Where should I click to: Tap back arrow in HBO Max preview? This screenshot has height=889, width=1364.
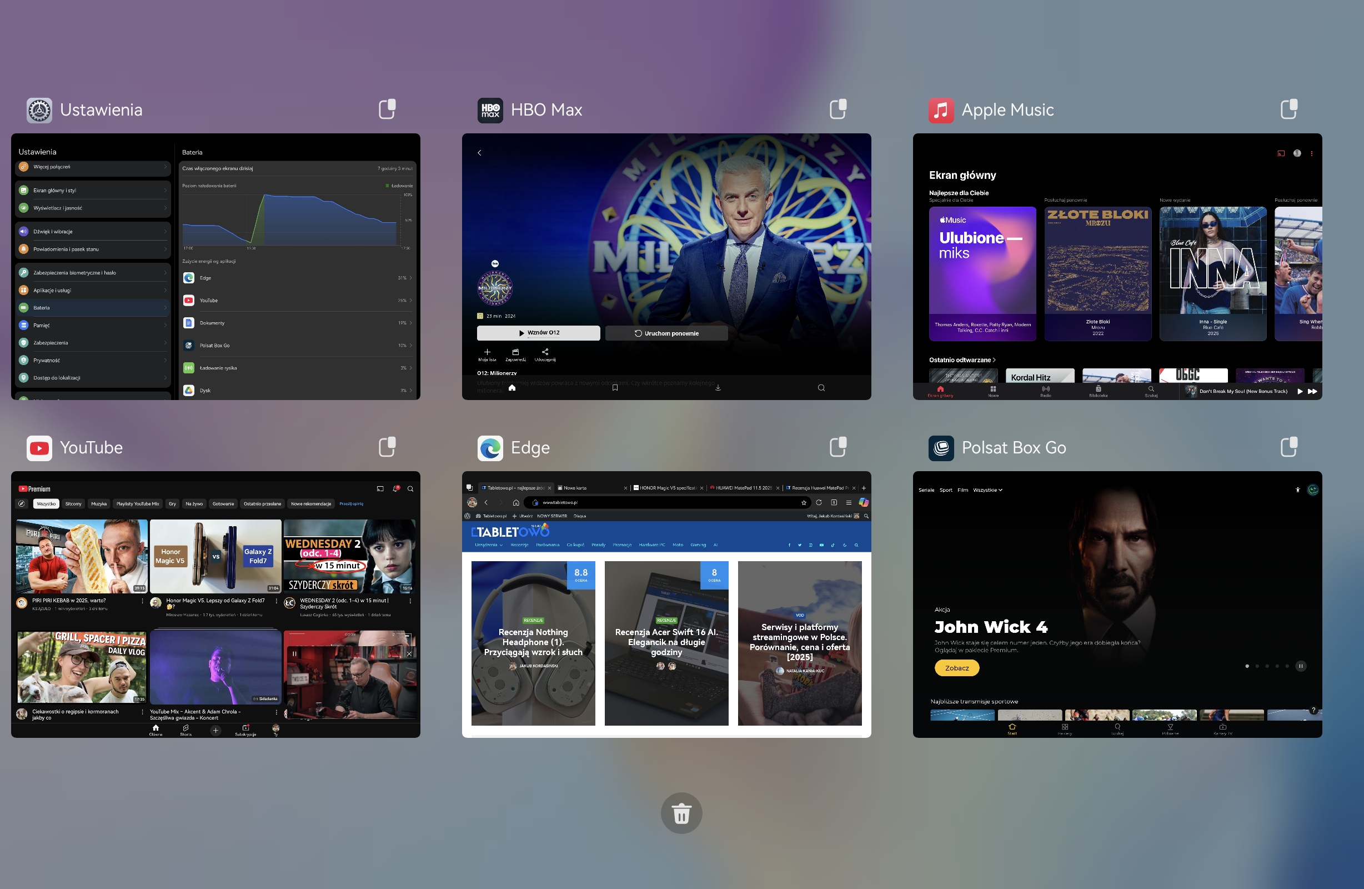point(480,153)
